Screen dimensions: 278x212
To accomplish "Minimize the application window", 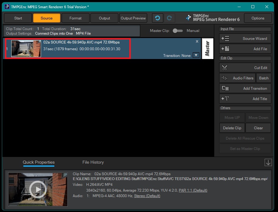I will point(239,7).
